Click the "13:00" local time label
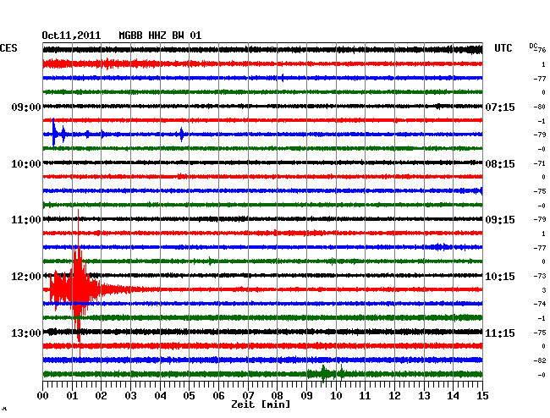The height and width of the screenshot is (418, 550). pyautogui.click(x=26, y=333)
